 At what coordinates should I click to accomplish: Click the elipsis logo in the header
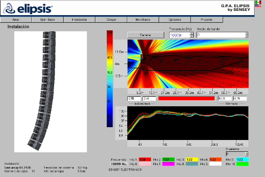click(28, 9)
